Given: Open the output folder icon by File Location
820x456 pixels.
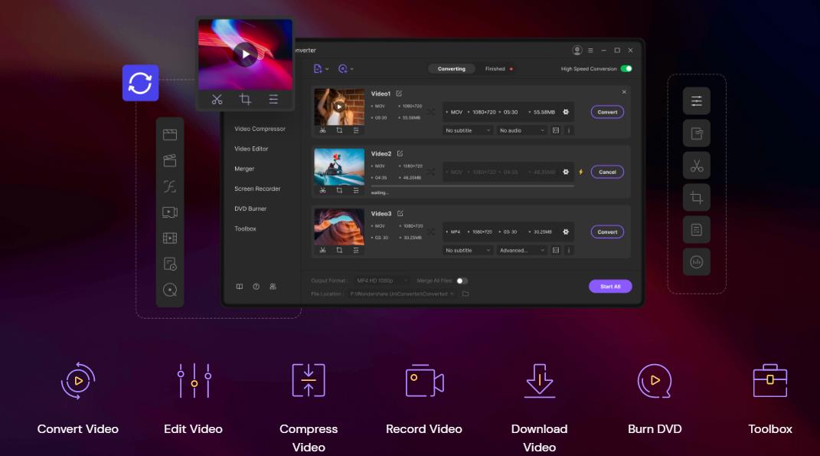Looking at the screenshot, I should pyautogui.click(x=465, y=294).
